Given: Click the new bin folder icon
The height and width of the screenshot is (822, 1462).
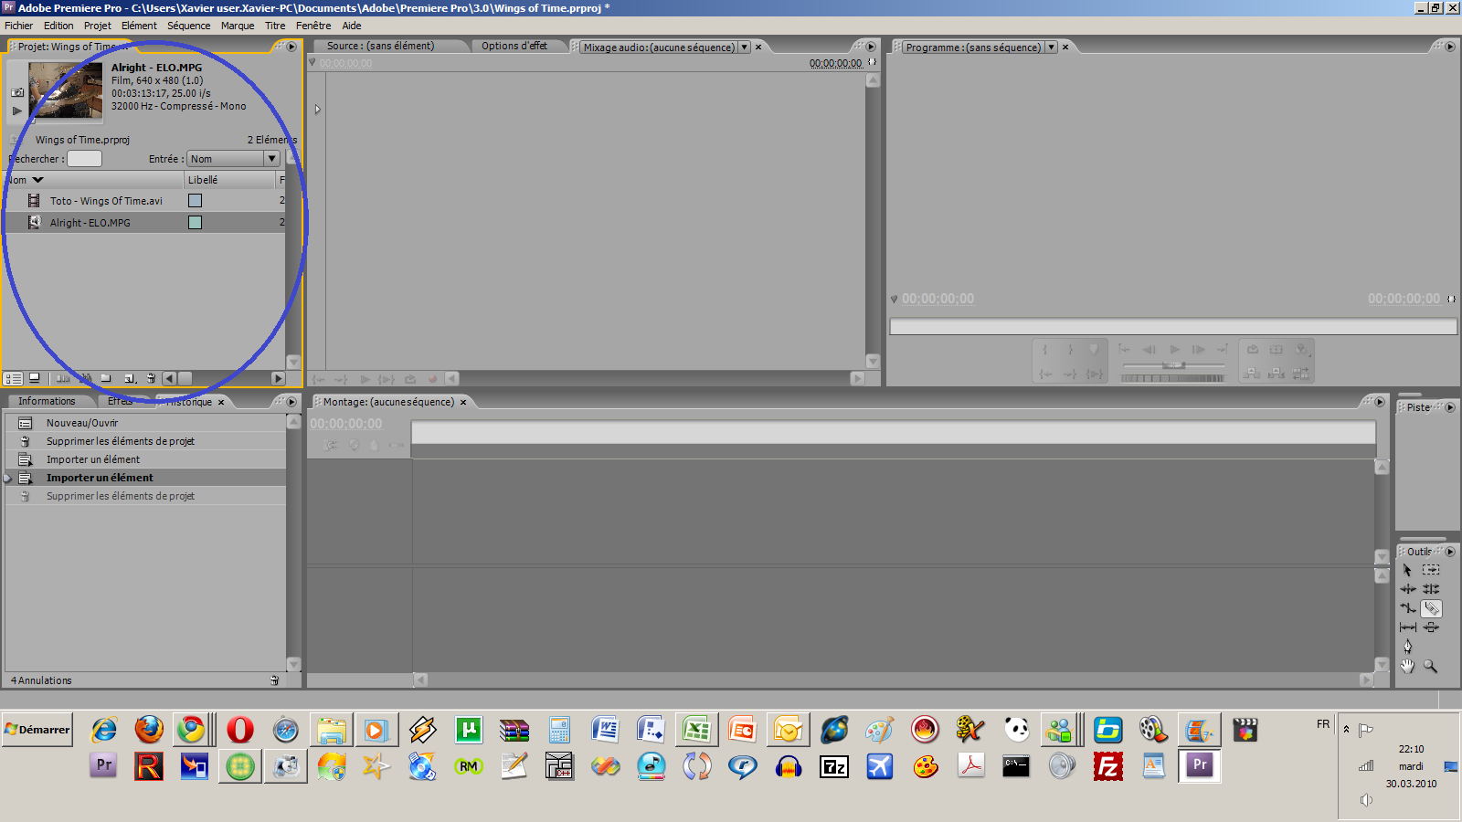Looking at the screenshot, I should (x=105, y=378).
